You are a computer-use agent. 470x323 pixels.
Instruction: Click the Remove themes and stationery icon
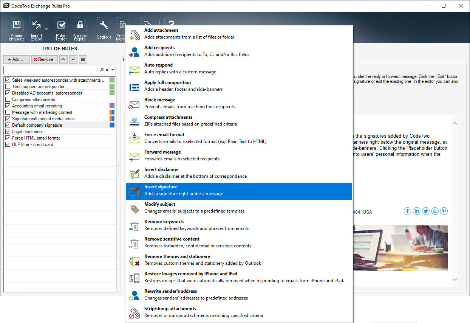pyautogui.click(x=135, y=261)
